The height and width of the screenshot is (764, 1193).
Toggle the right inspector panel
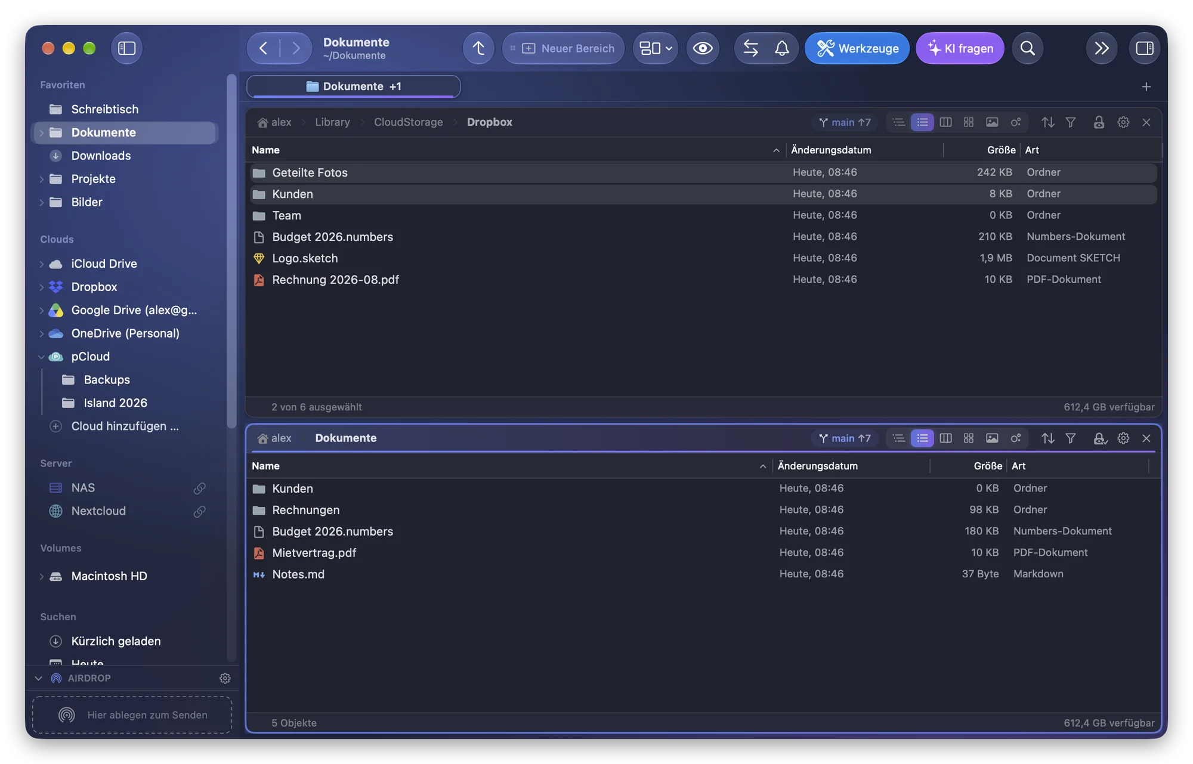point(1144,48)
